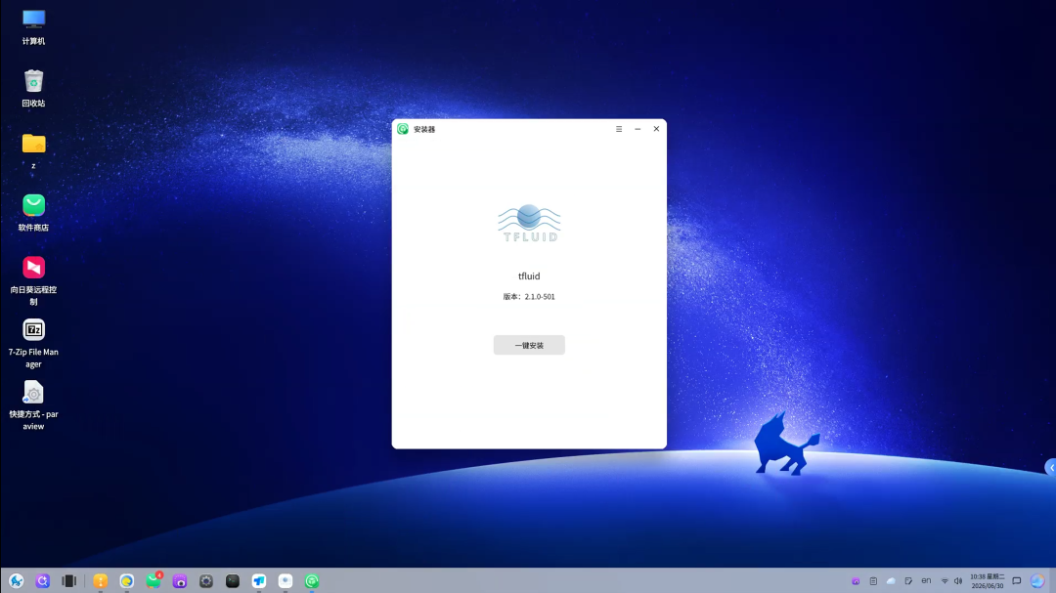This screenshot has width=1056, height=593.
Task: Open the orange file manager icon in the taskbar
Action: click(101, 581)
